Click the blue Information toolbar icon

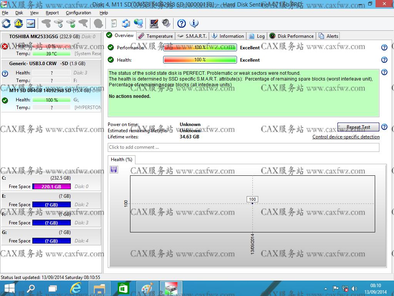(194, 24)
